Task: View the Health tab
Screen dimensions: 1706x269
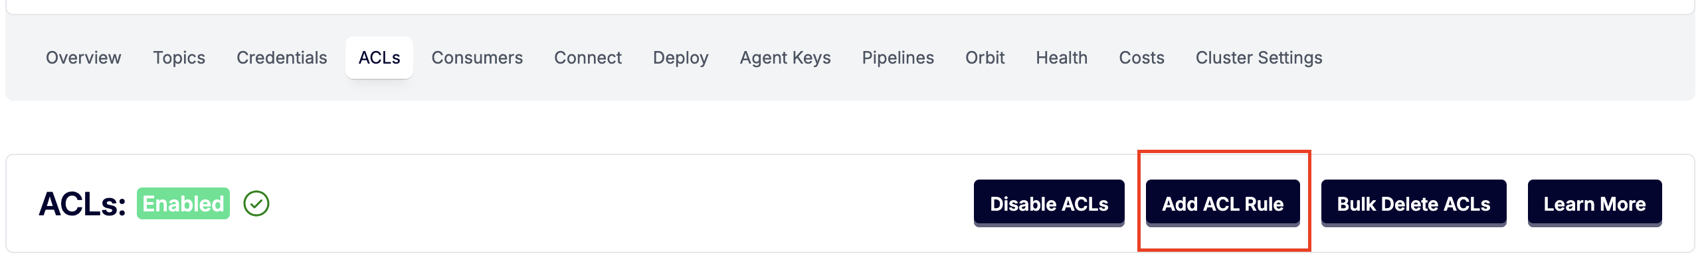Action: (1062, 58)
